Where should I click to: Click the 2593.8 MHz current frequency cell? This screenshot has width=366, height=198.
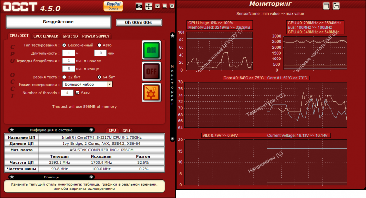(x=60, y=162)
